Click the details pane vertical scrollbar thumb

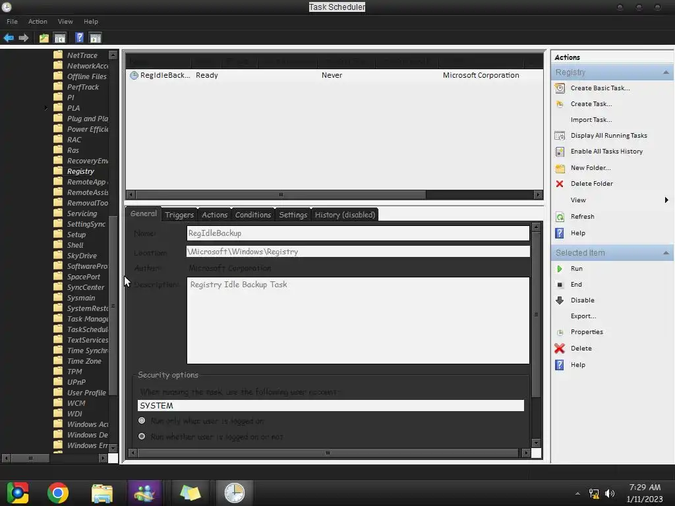pyautogui.click(x=536, y=314)
